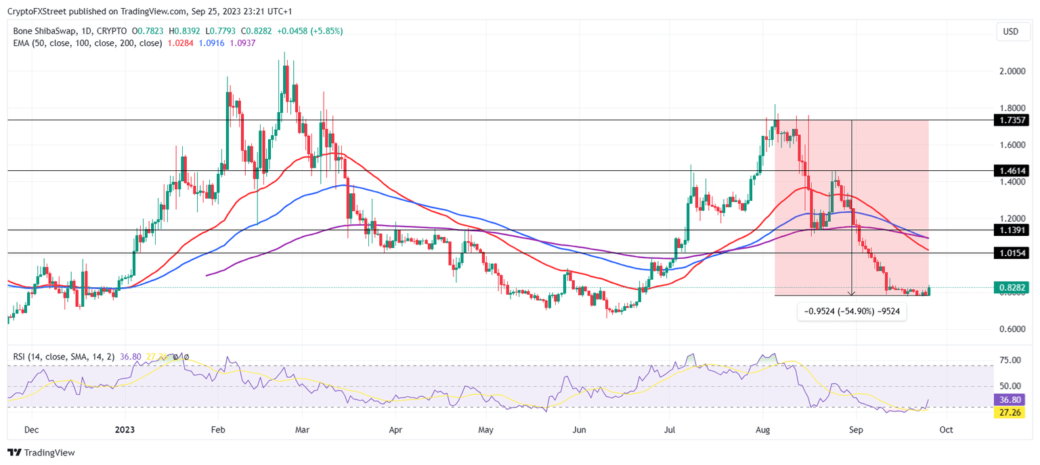Select the 2023 label on the date axis

(124, 429)
